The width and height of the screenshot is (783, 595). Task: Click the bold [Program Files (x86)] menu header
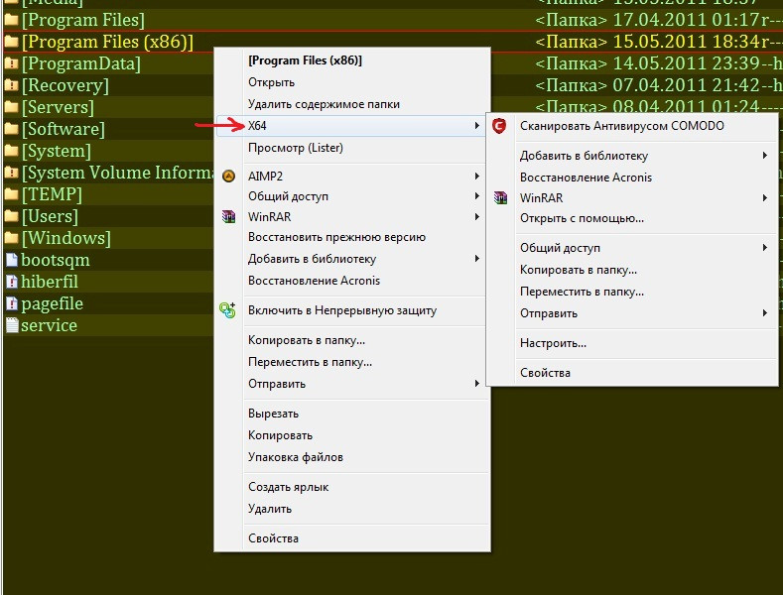pos(305,60)
